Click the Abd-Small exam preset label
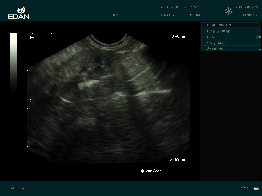 (x=20, y=188)
